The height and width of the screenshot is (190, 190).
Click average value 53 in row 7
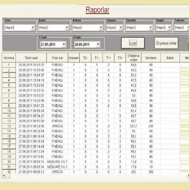tap(133, 95)
